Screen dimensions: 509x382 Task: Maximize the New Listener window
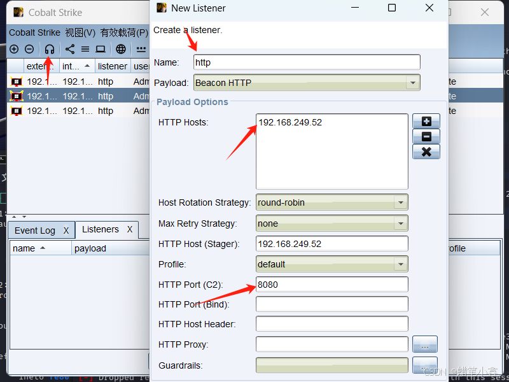[392, 8]
